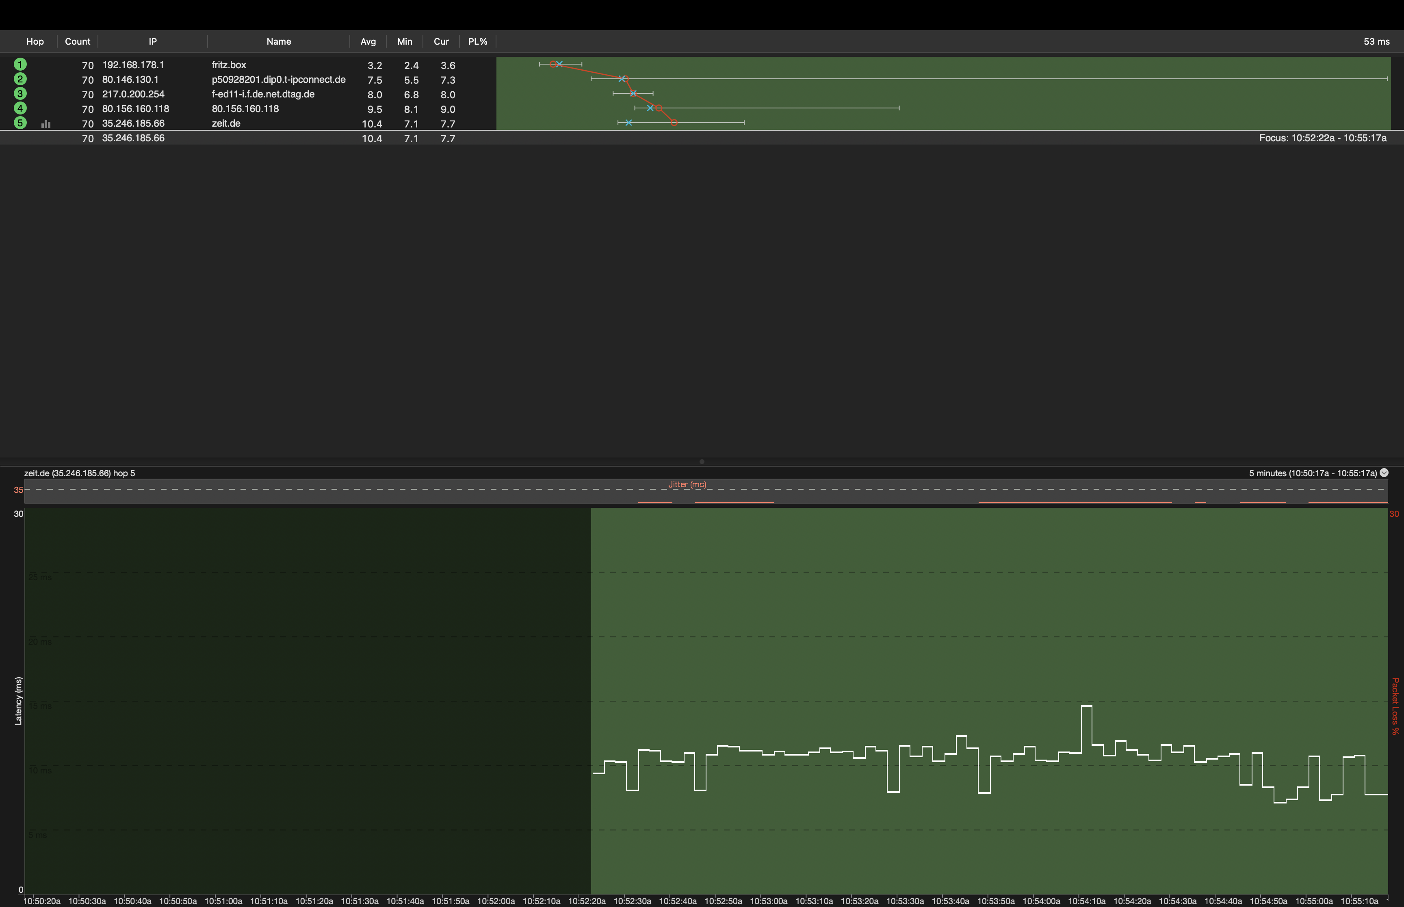Screen dimensions: 1404x907
Task: Click red circle marker on zeit.de latency graph
Action: 674,123
